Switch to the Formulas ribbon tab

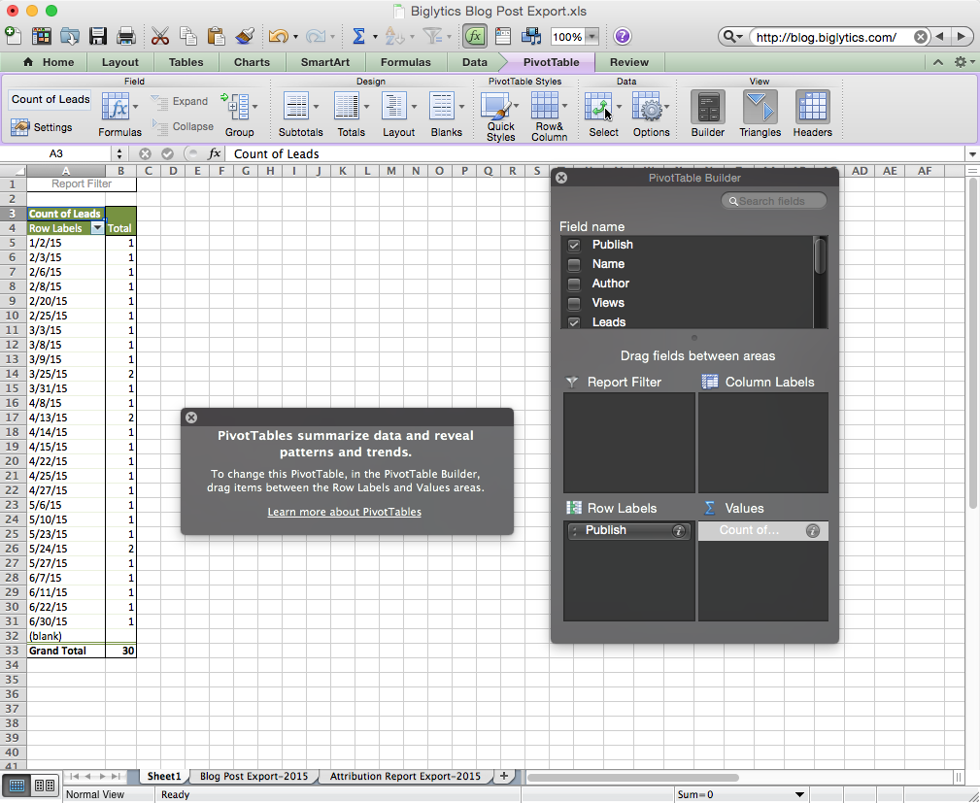pos(405,62)
